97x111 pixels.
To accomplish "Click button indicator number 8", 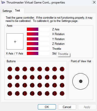I will [62, 69].
